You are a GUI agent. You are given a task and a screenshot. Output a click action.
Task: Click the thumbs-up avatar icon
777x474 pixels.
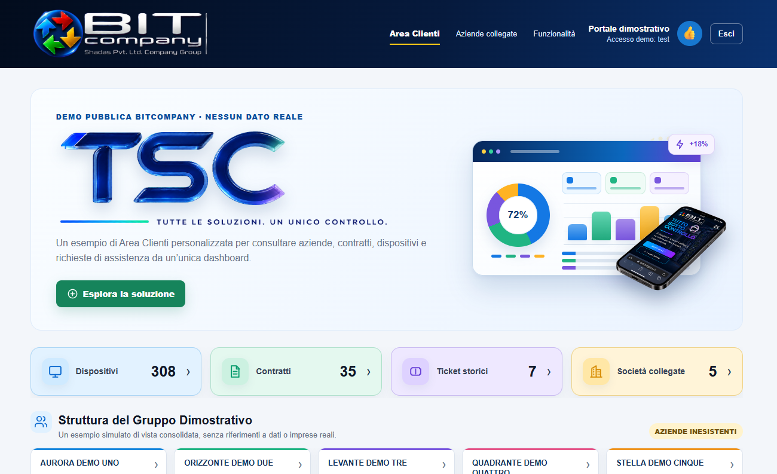coord(690,33)
